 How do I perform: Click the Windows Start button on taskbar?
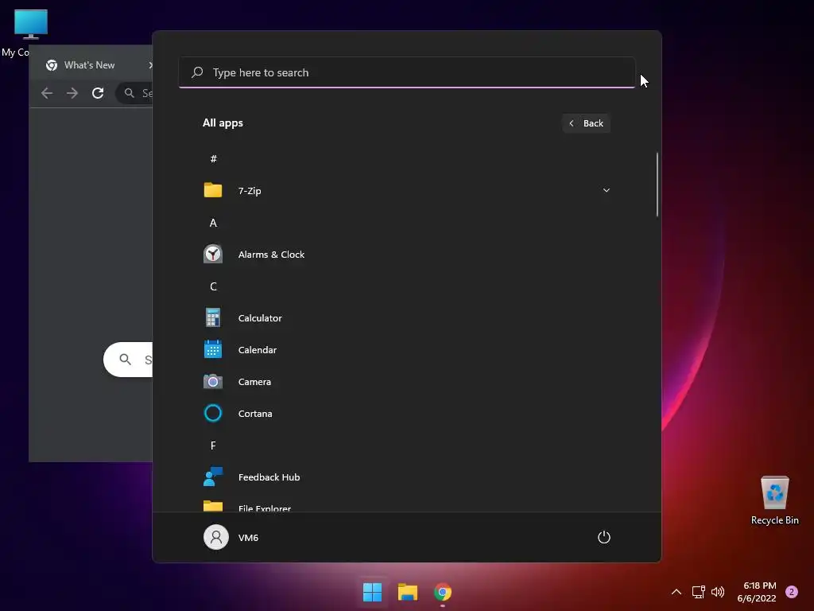pyautogui.click(x=372, y=592)
